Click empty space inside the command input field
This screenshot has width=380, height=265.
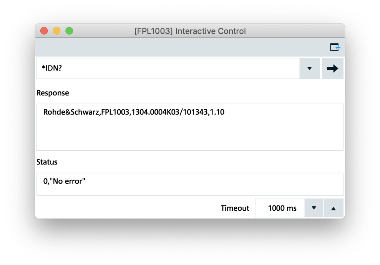click(178, 68)
